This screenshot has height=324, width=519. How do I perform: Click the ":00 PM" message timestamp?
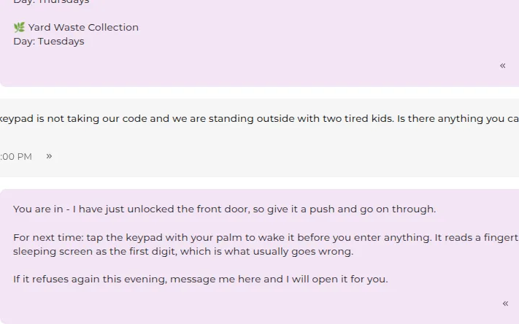click(x=16, y=157)
